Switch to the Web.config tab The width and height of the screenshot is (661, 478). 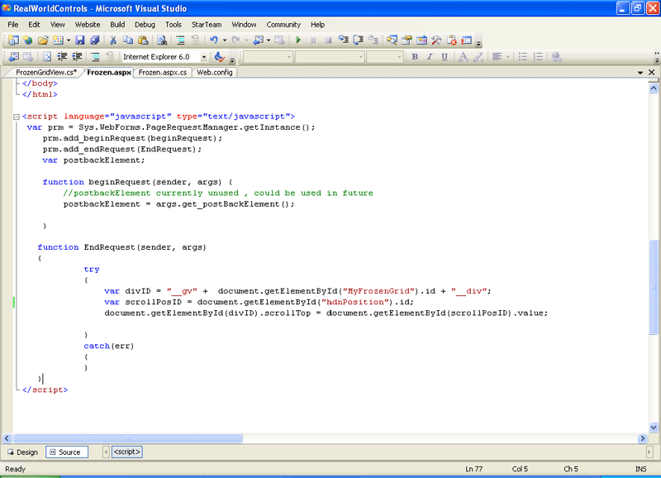215,72
